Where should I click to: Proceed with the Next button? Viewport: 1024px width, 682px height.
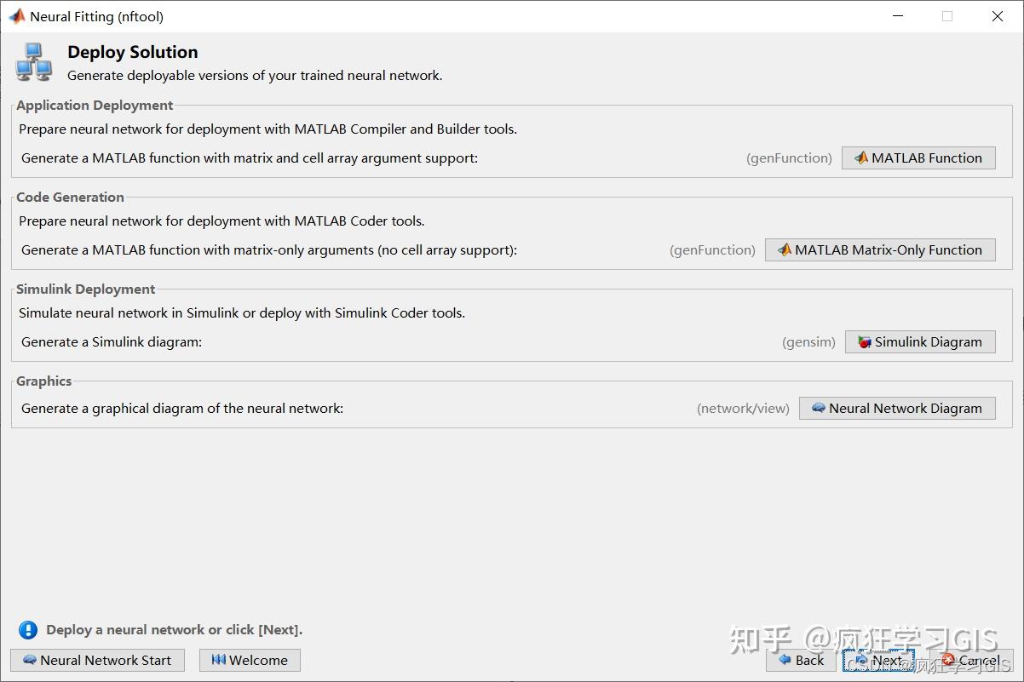[879, 660]
